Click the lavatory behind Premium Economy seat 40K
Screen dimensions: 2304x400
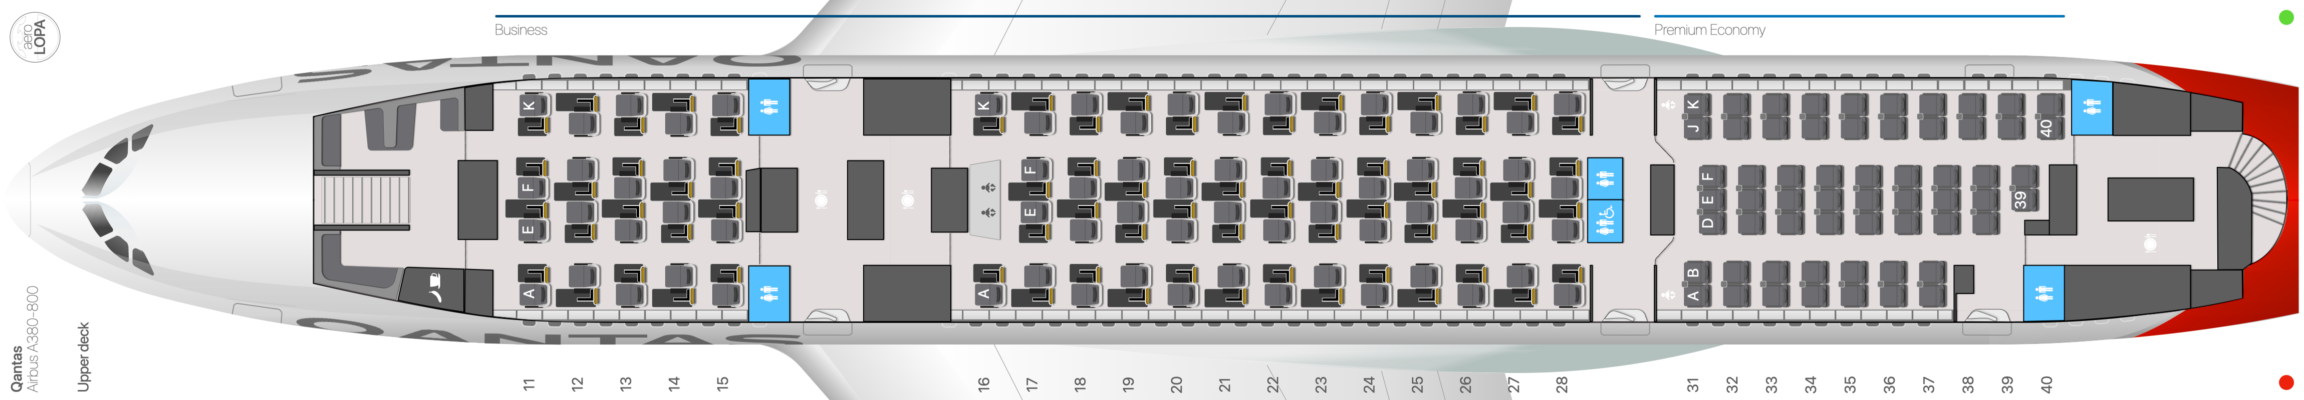pyautogui.click(x=2091, y=107)
